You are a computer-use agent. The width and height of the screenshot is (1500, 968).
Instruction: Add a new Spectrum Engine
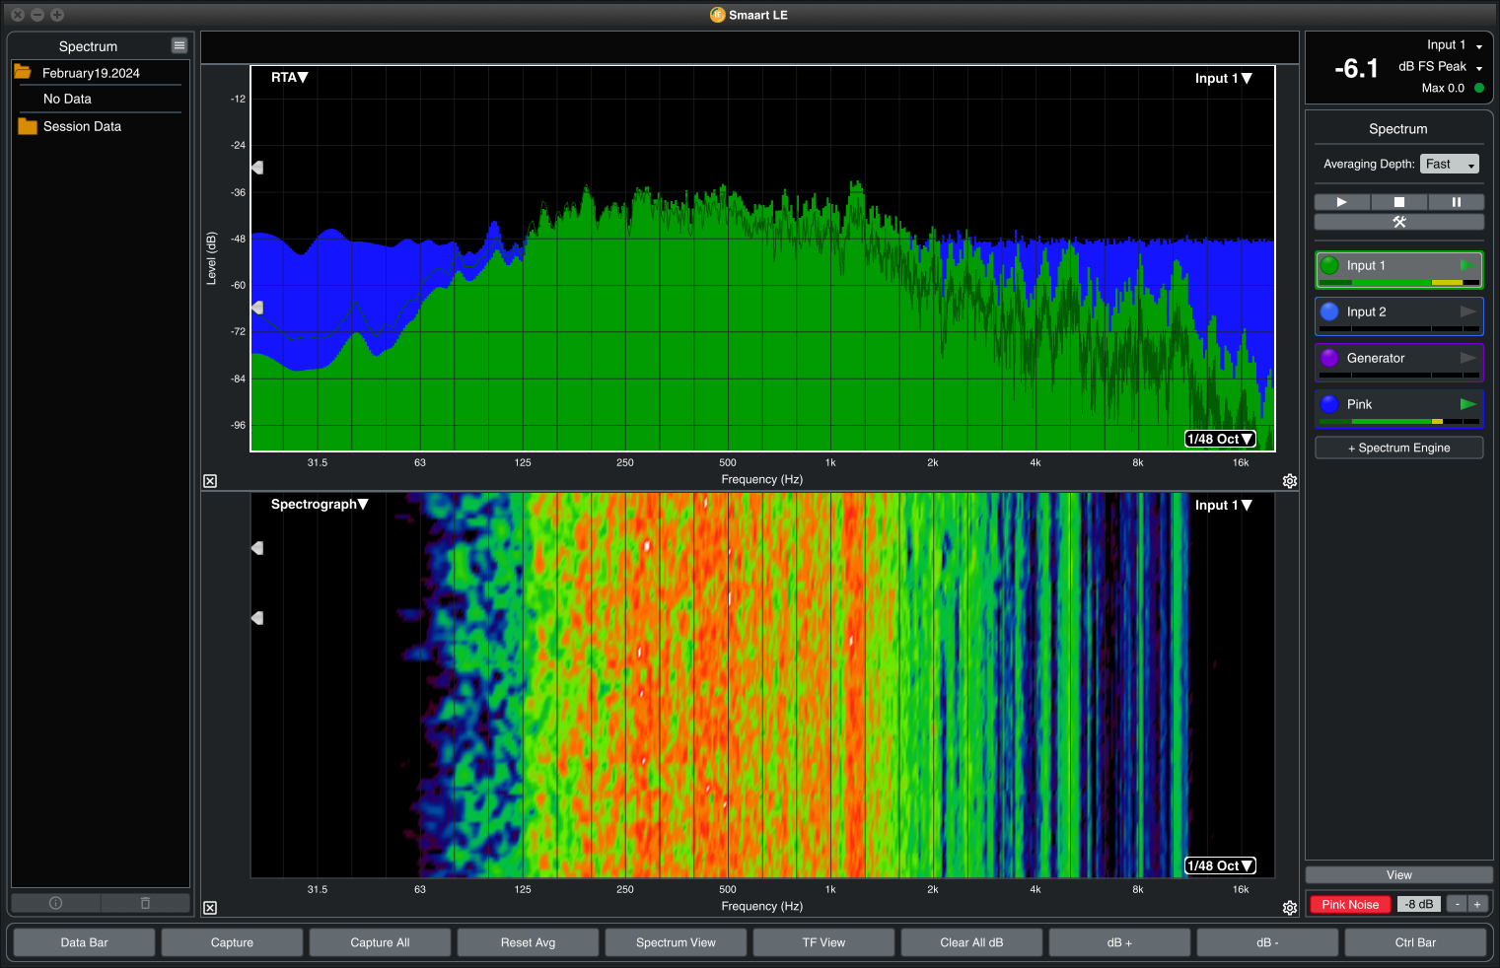pyautogui.click(x=1398, y=448)
